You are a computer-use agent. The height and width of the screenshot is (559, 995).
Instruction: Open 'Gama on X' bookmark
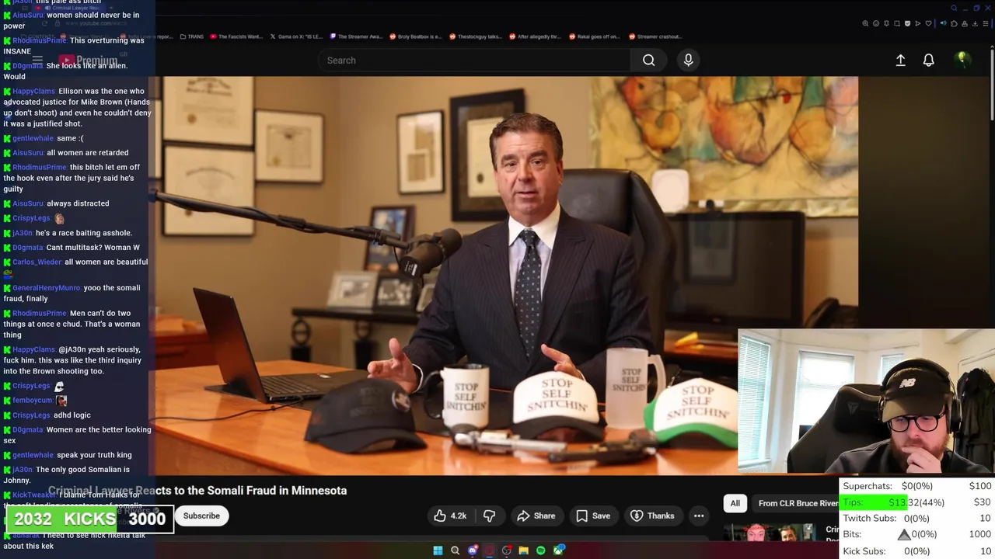[x=295, y=36]
